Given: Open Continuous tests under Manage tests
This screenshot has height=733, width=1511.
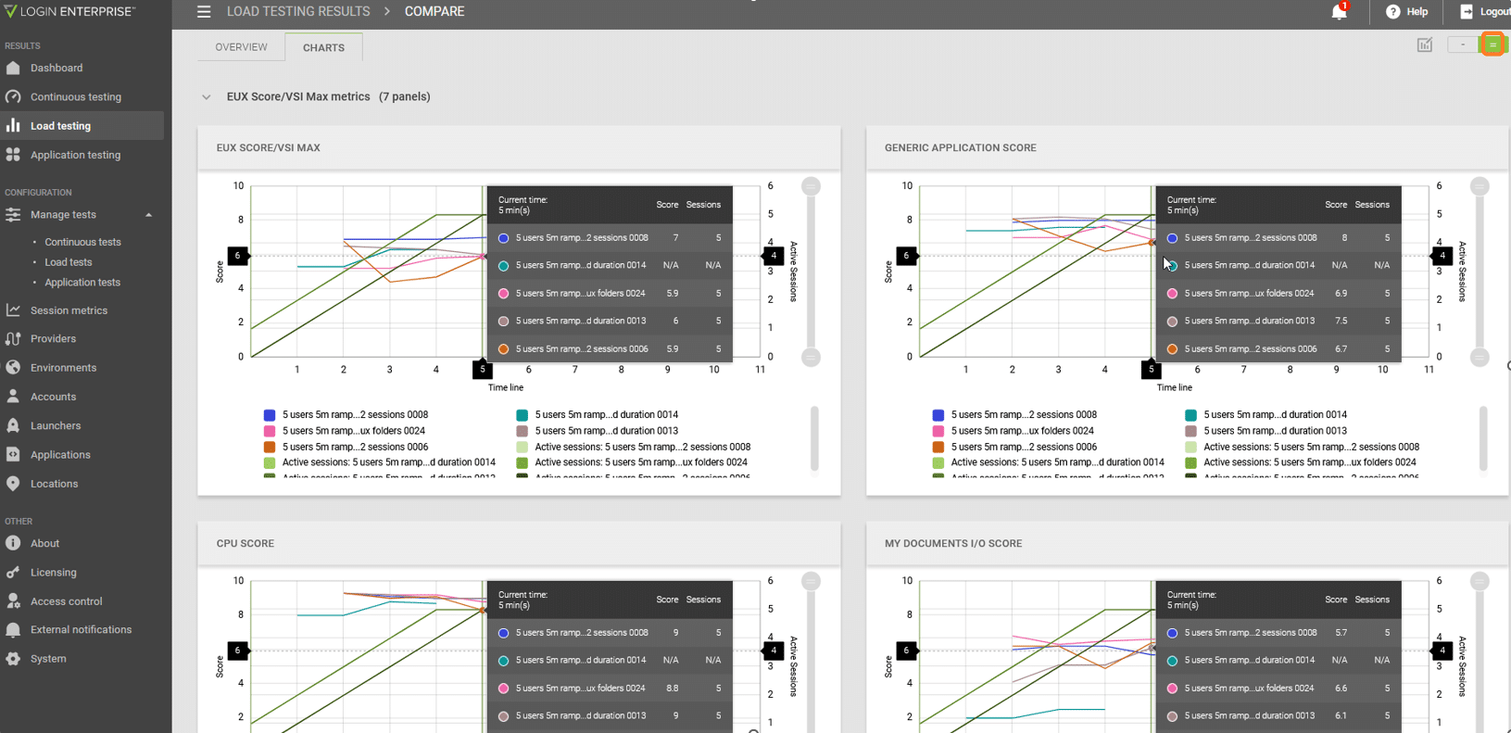Looking at the screenshot, I should pyautogui.click(x=82, y=242).
